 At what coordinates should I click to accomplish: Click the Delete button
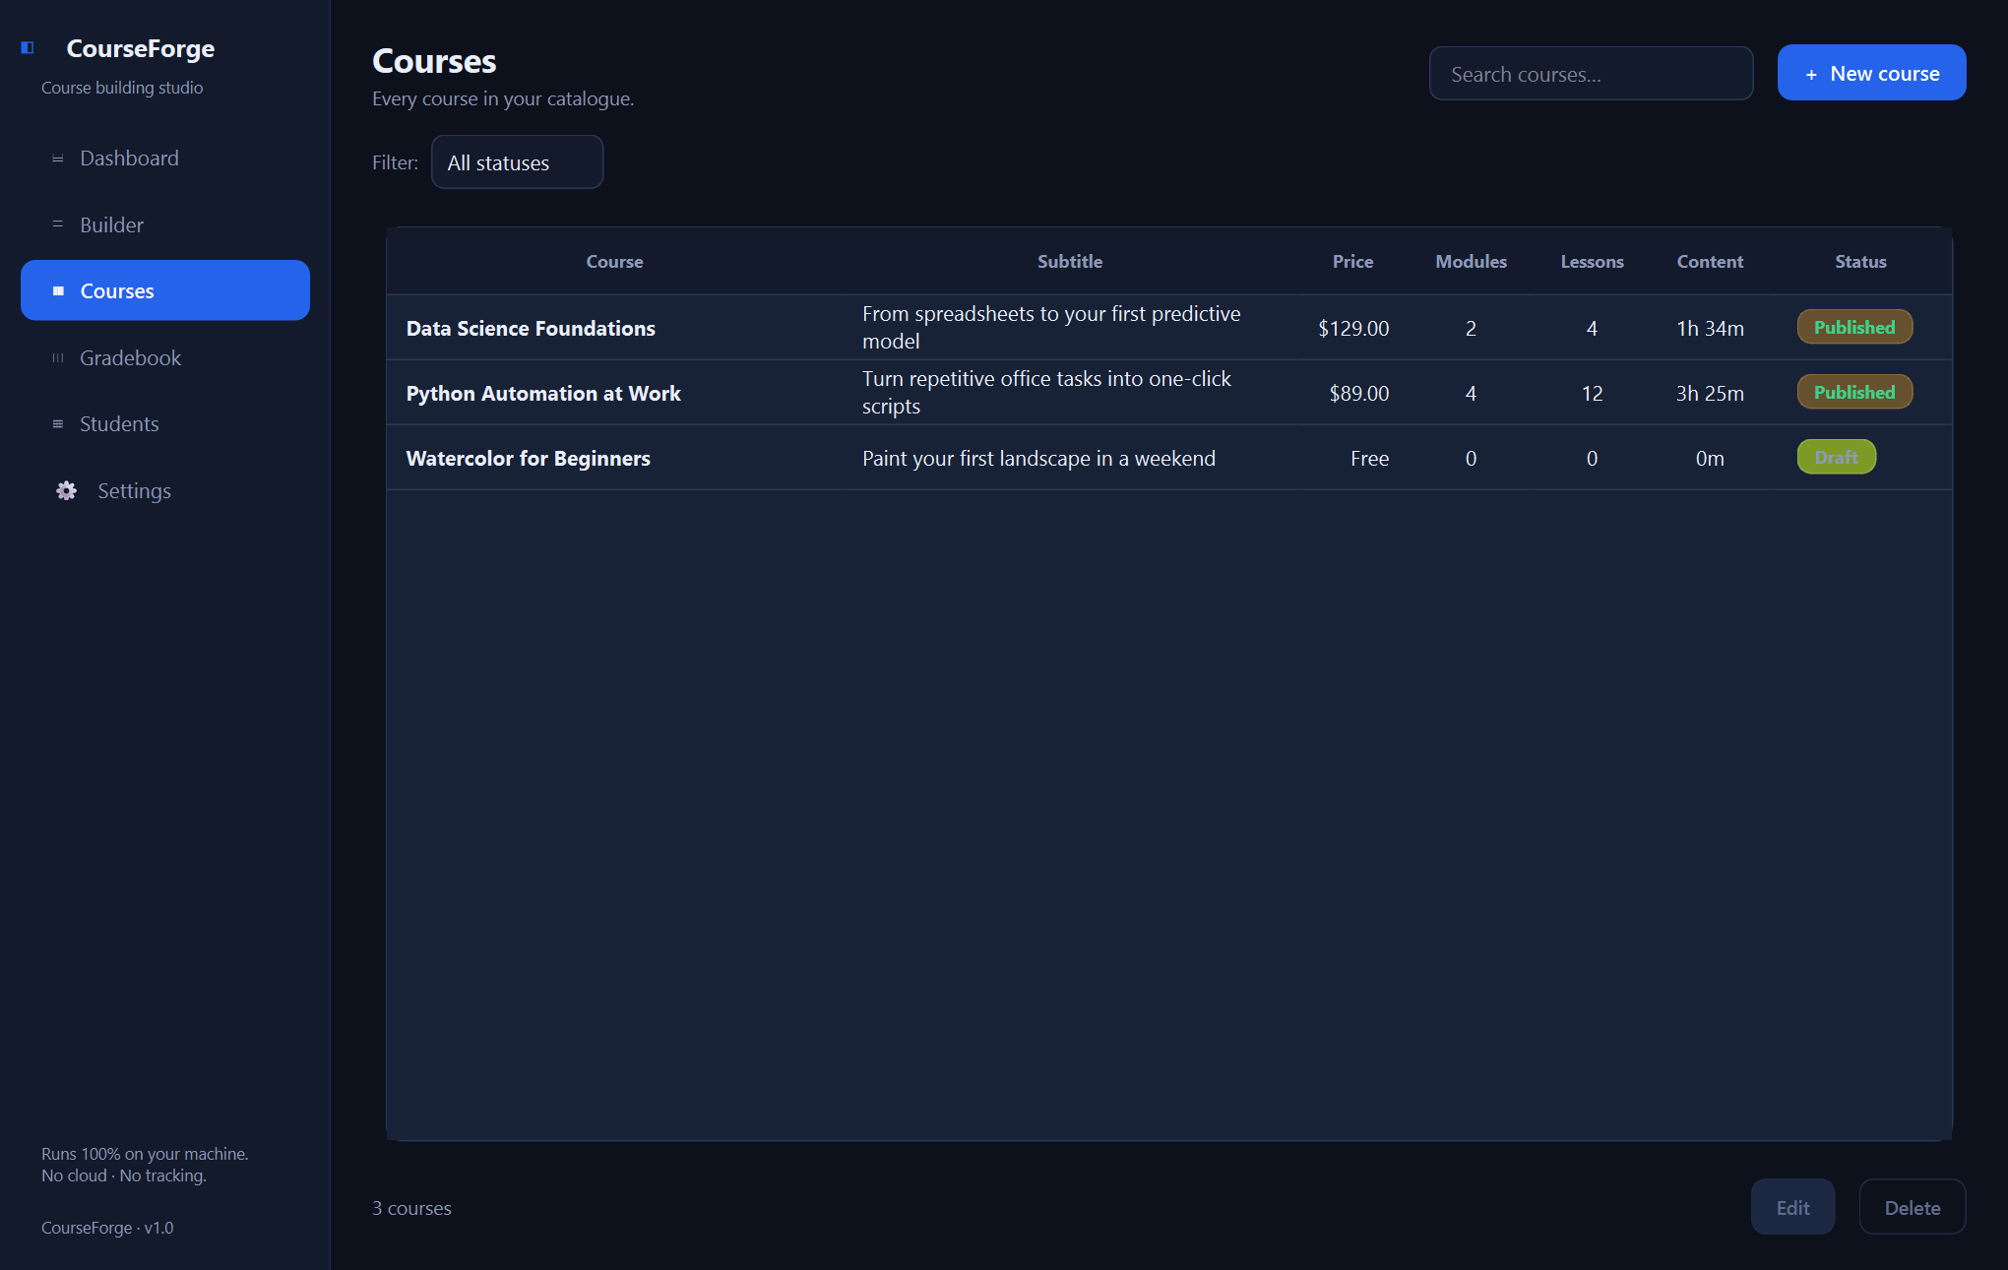(x=1913, y=1207)
